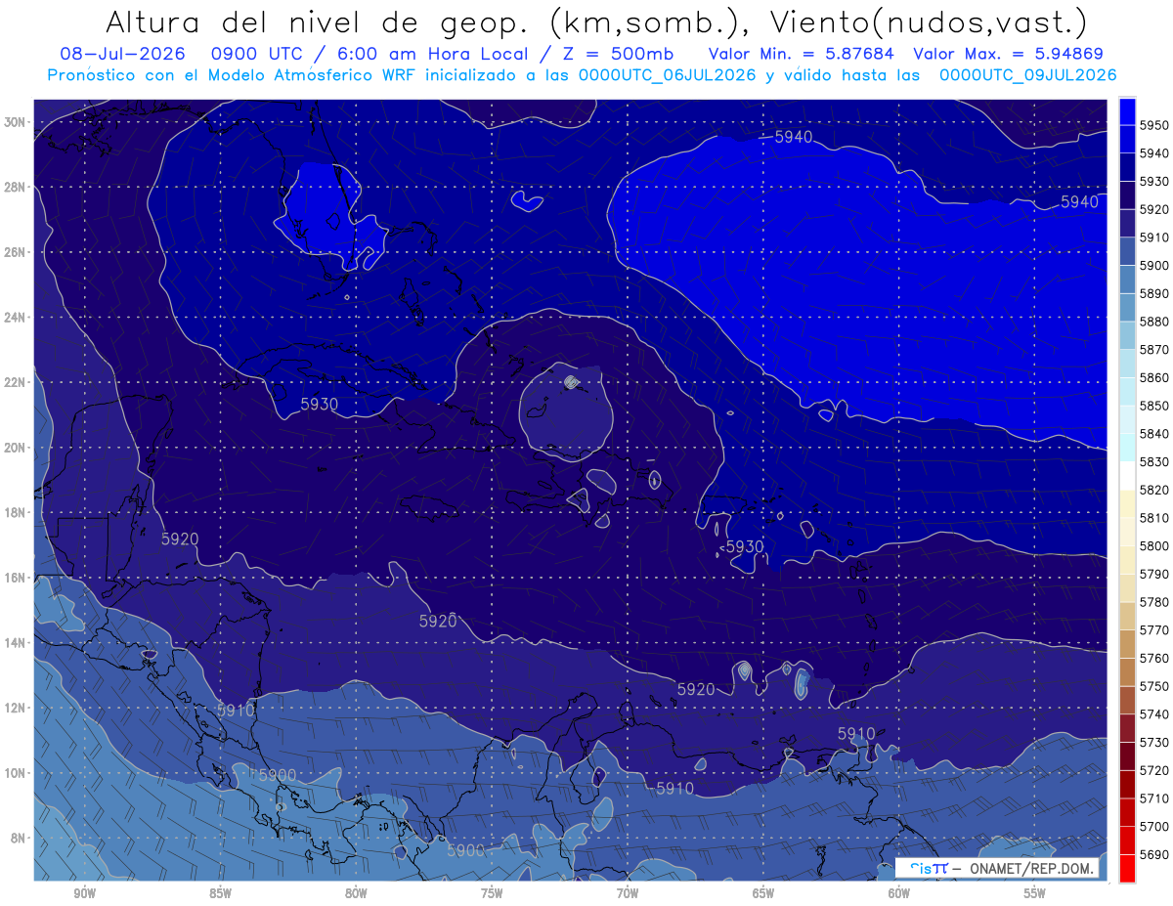1173x906 pixels.
Task: Click the 5830 colorbar value label
Action: tap(1154, 461)
